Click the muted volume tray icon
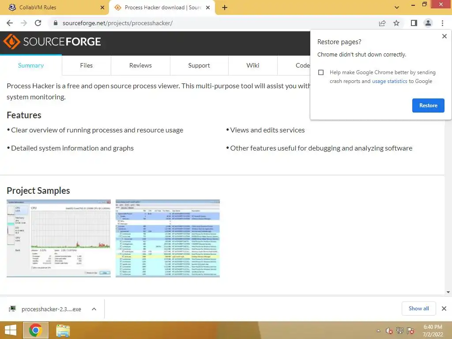 [x=389, y=331]
